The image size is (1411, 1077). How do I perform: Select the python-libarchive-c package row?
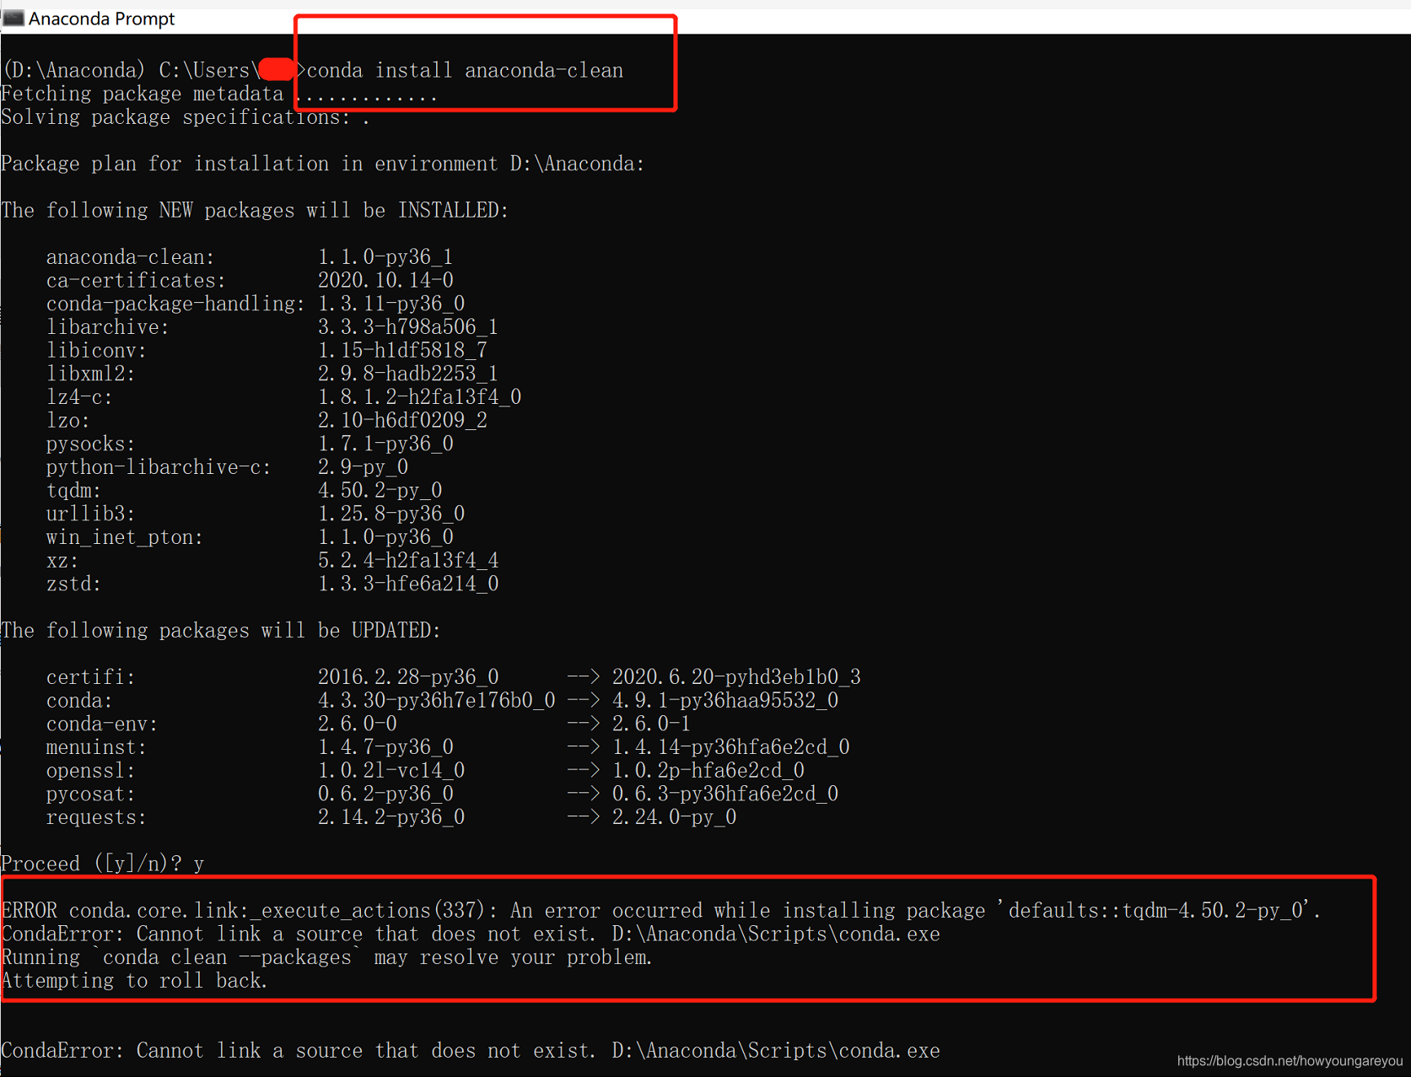click(228, 467)
